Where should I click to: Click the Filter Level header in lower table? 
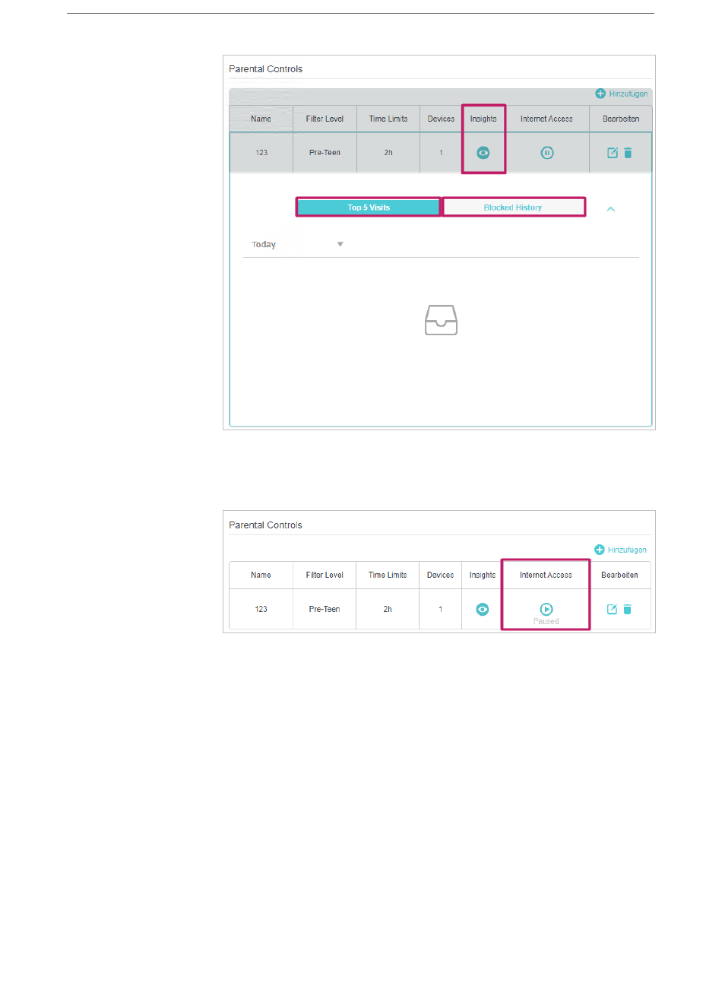[325, 575]
